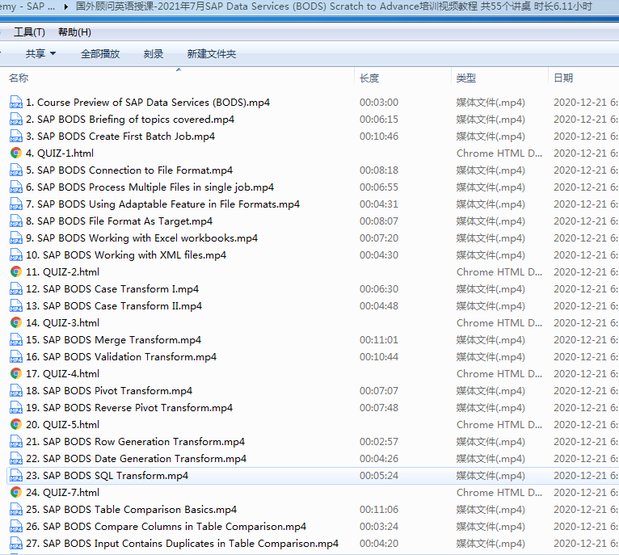Click MP4 icon of Working with Excel workbooks
Image resolution: width=619 pixels, height=555 pixels.
pyautogui.click(x=16, y=238)
